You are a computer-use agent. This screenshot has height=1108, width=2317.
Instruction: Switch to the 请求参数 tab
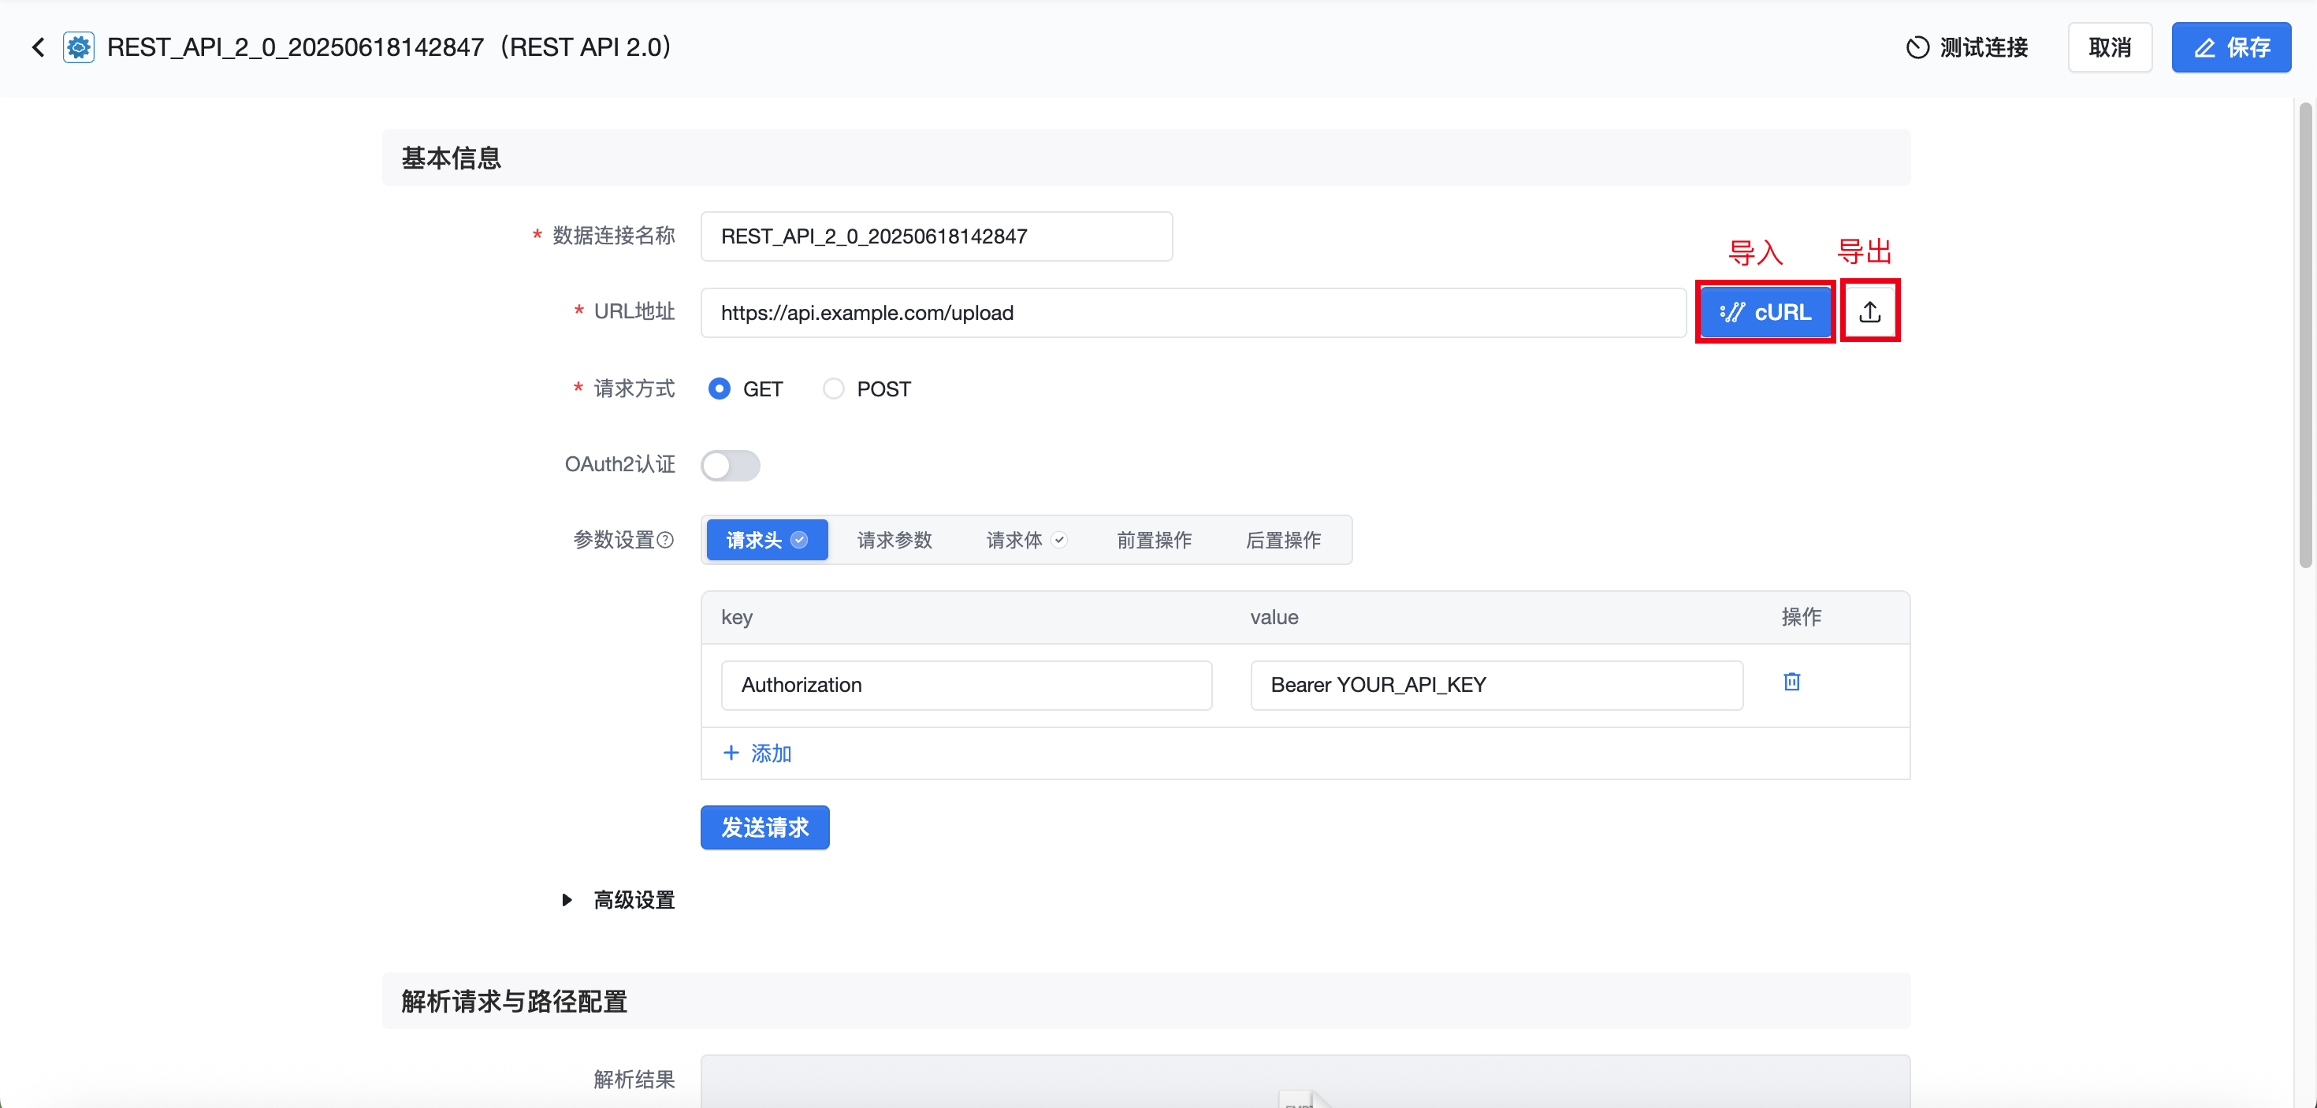coord(894,540)
